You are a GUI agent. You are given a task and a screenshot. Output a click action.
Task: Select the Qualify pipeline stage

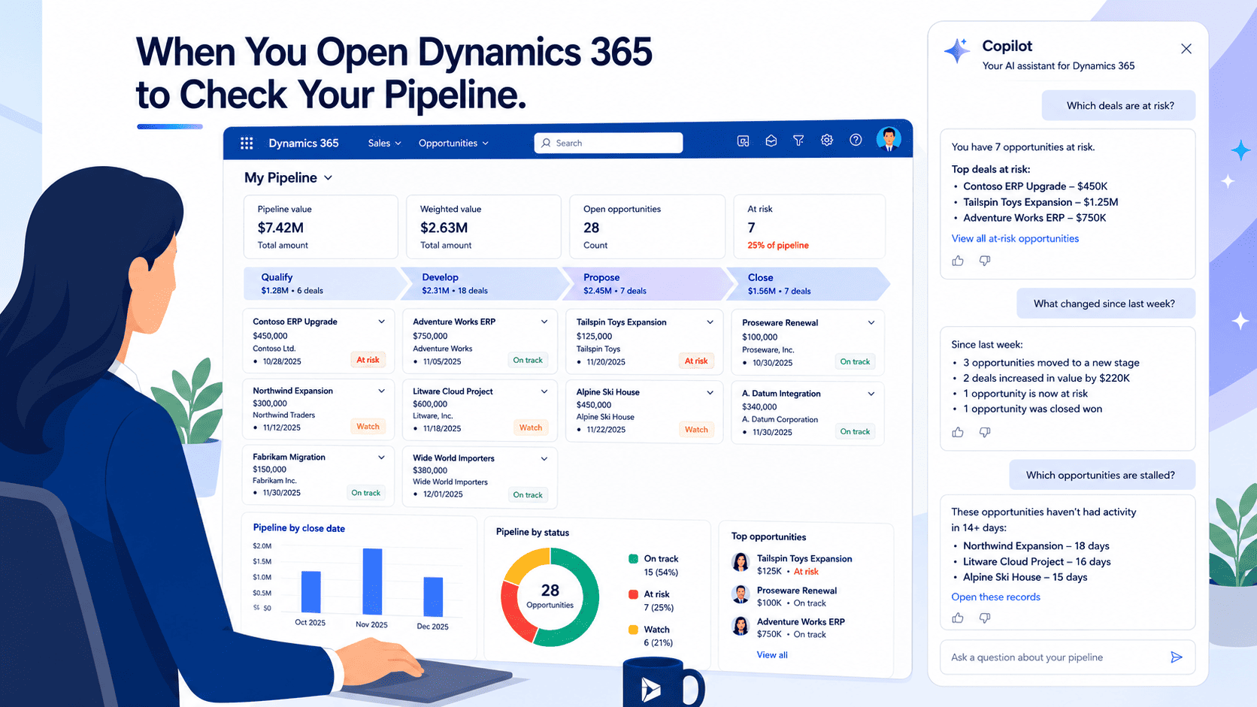click(323, 284)
